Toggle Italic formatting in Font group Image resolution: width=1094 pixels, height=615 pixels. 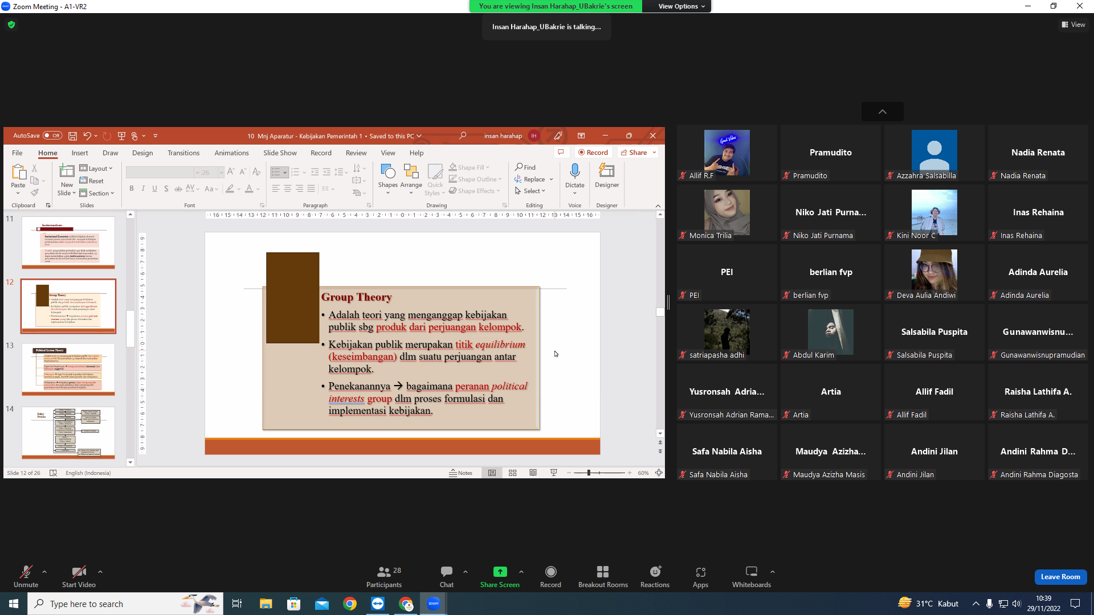click(143, 188)
